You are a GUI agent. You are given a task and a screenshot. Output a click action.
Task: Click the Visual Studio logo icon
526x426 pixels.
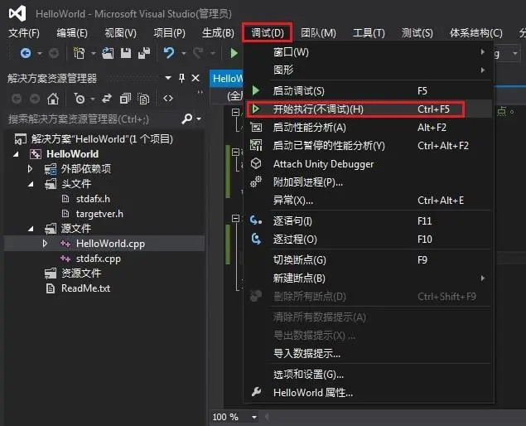tap(17, 14)
